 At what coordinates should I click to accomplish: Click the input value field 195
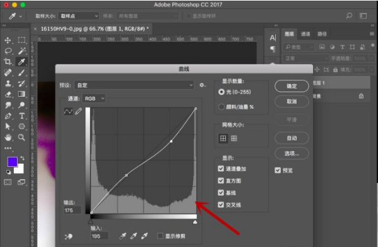(100, 236)
